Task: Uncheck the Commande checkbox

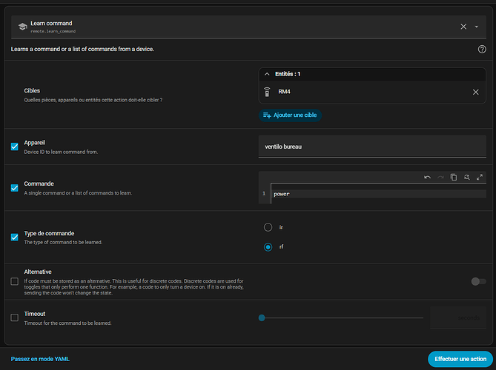Action: pos(15,188)
